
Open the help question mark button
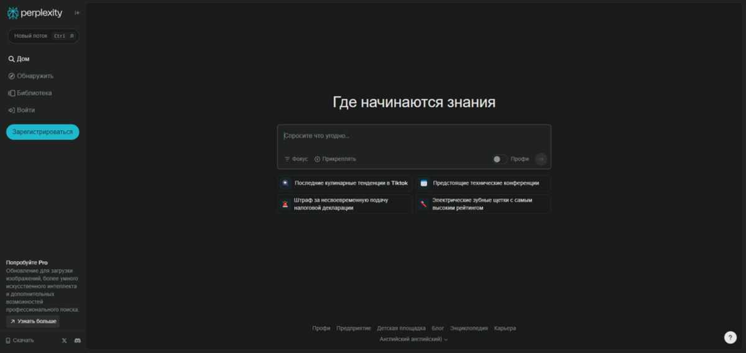click(730, 337)
